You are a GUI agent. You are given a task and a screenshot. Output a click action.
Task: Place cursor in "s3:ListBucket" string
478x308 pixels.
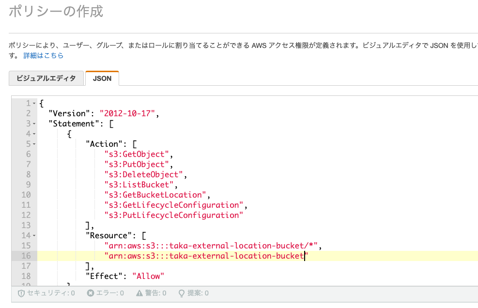click(139, 185)
